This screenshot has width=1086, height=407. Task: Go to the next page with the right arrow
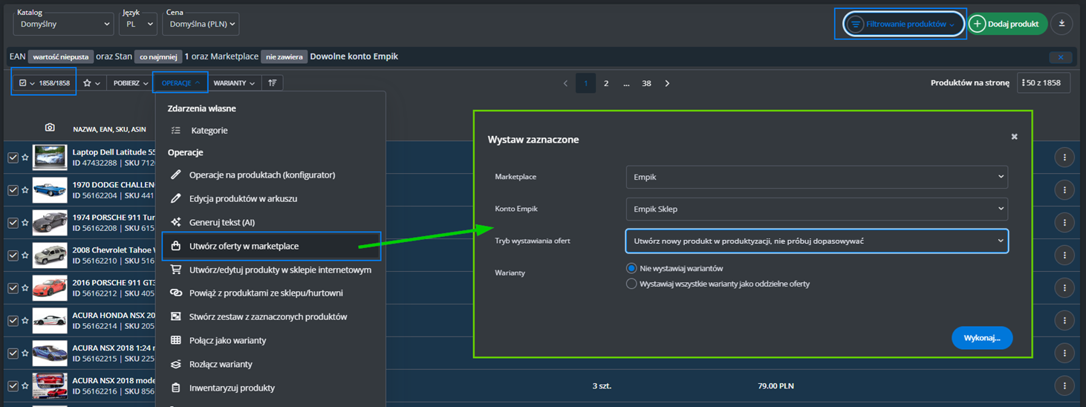[667, 83]
